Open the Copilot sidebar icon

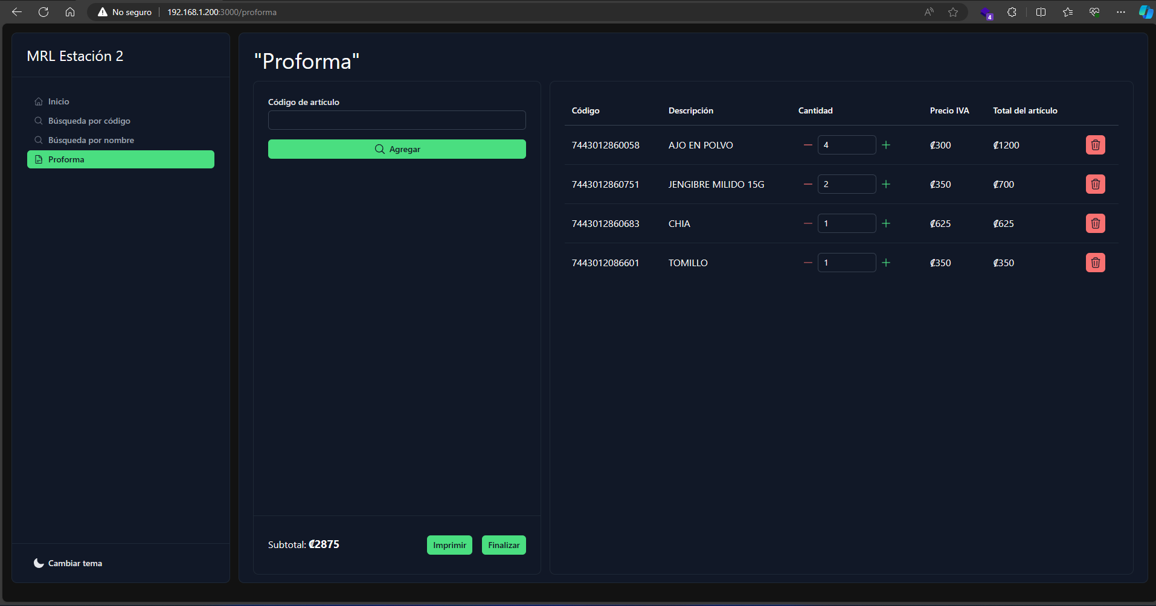click(1146, 12)
